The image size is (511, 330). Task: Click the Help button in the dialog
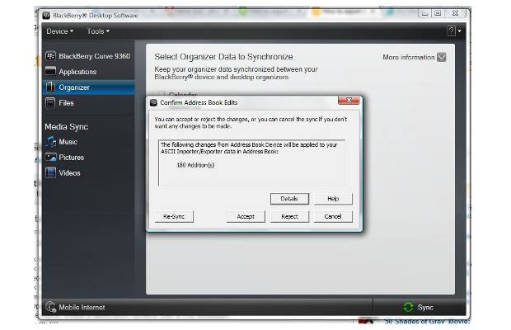tap(333, 199)
